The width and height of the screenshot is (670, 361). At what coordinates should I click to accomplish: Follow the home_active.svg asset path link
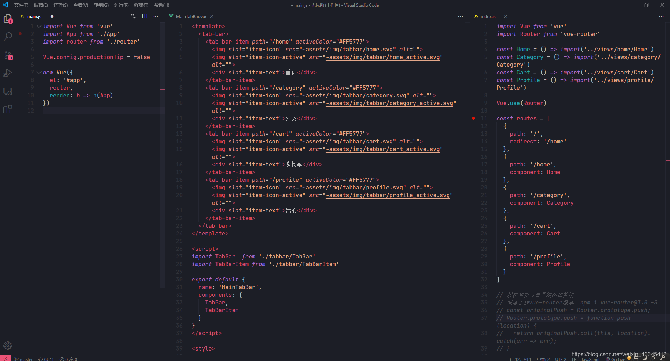click(383, 57)
